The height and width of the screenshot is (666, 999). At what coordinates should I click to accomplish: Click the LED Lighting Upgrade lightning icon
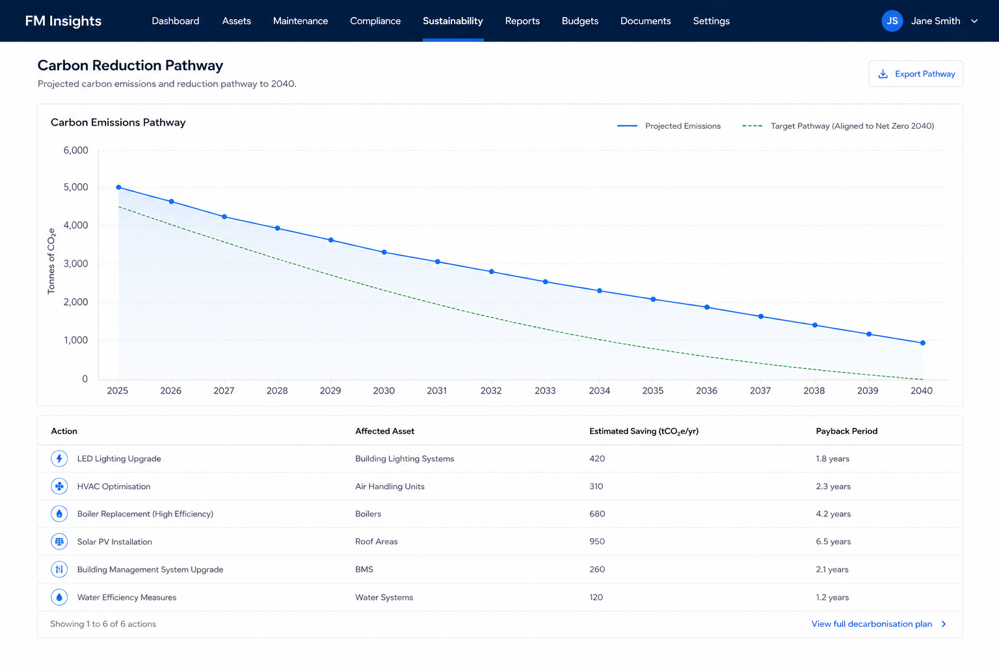(x=59, y=459)
